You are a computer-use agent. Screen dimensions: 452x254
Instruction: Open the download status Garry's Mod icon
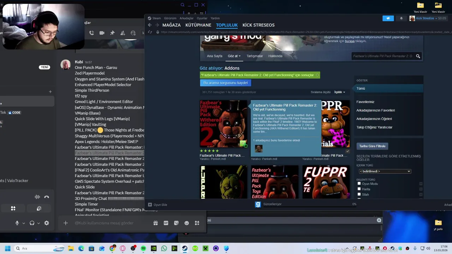coord(258,204)
